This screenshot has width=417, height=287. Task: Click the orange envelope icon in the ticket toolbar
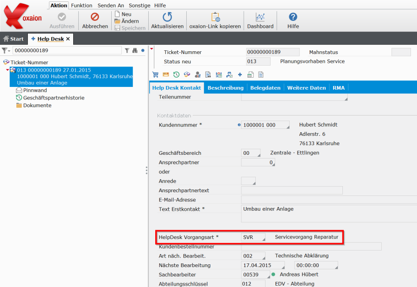(x=166, y=75)
